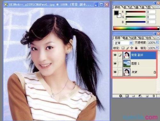This screenshot has width=160, height=121.
Task: Click the G green color slider
Action: (135, 17)
